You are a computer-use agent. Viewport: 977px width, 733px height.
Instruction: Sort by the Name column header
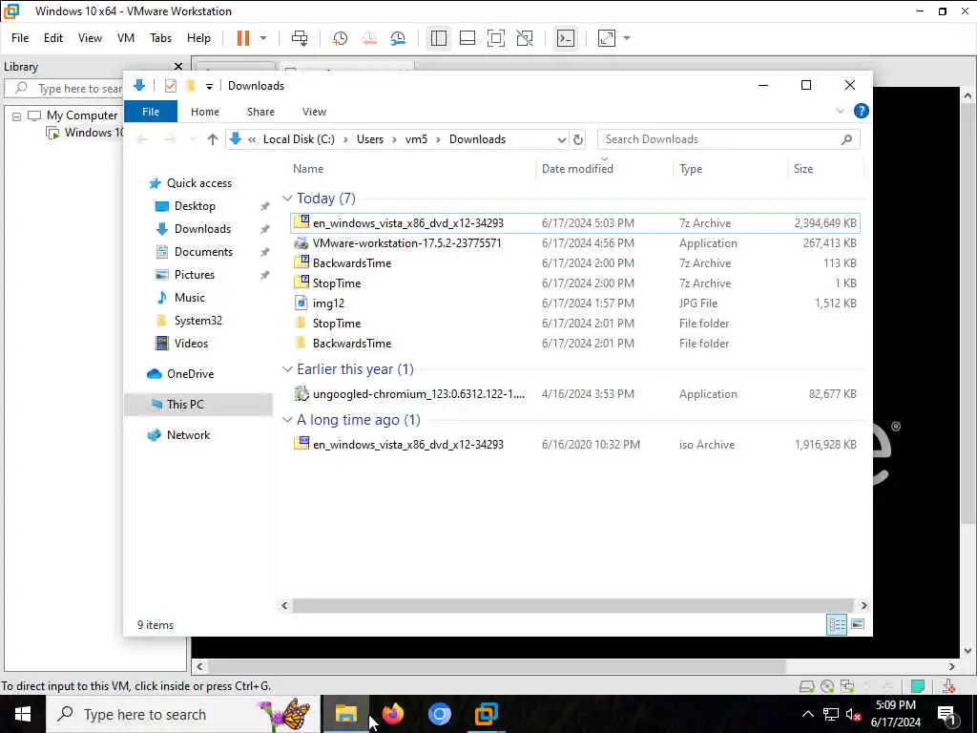click(308, 168)
